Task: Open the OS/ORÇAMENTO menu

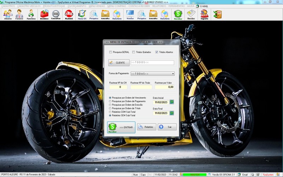Action: pos(77,6)
